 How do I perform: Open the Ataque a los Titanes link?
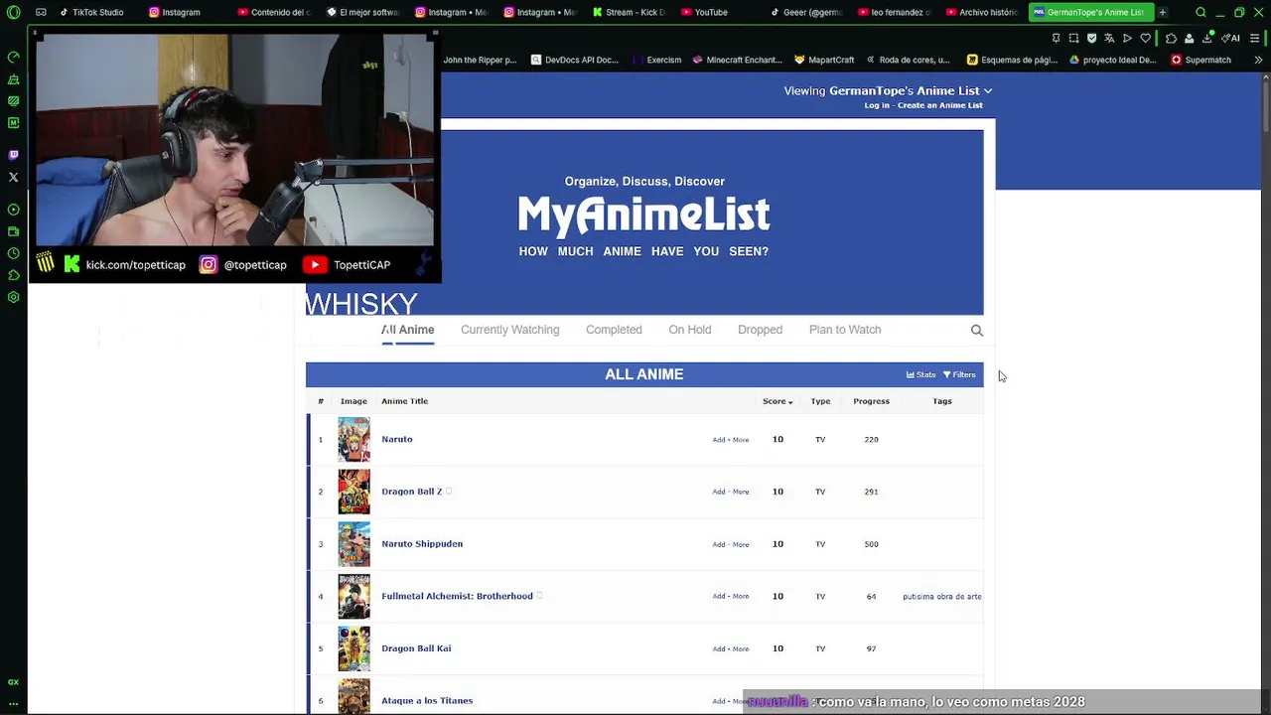click(x=427, y=701)
